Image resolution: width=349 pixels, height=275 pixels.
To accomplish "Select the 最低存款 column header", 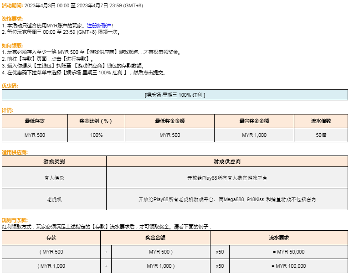I will pos(35,121).
